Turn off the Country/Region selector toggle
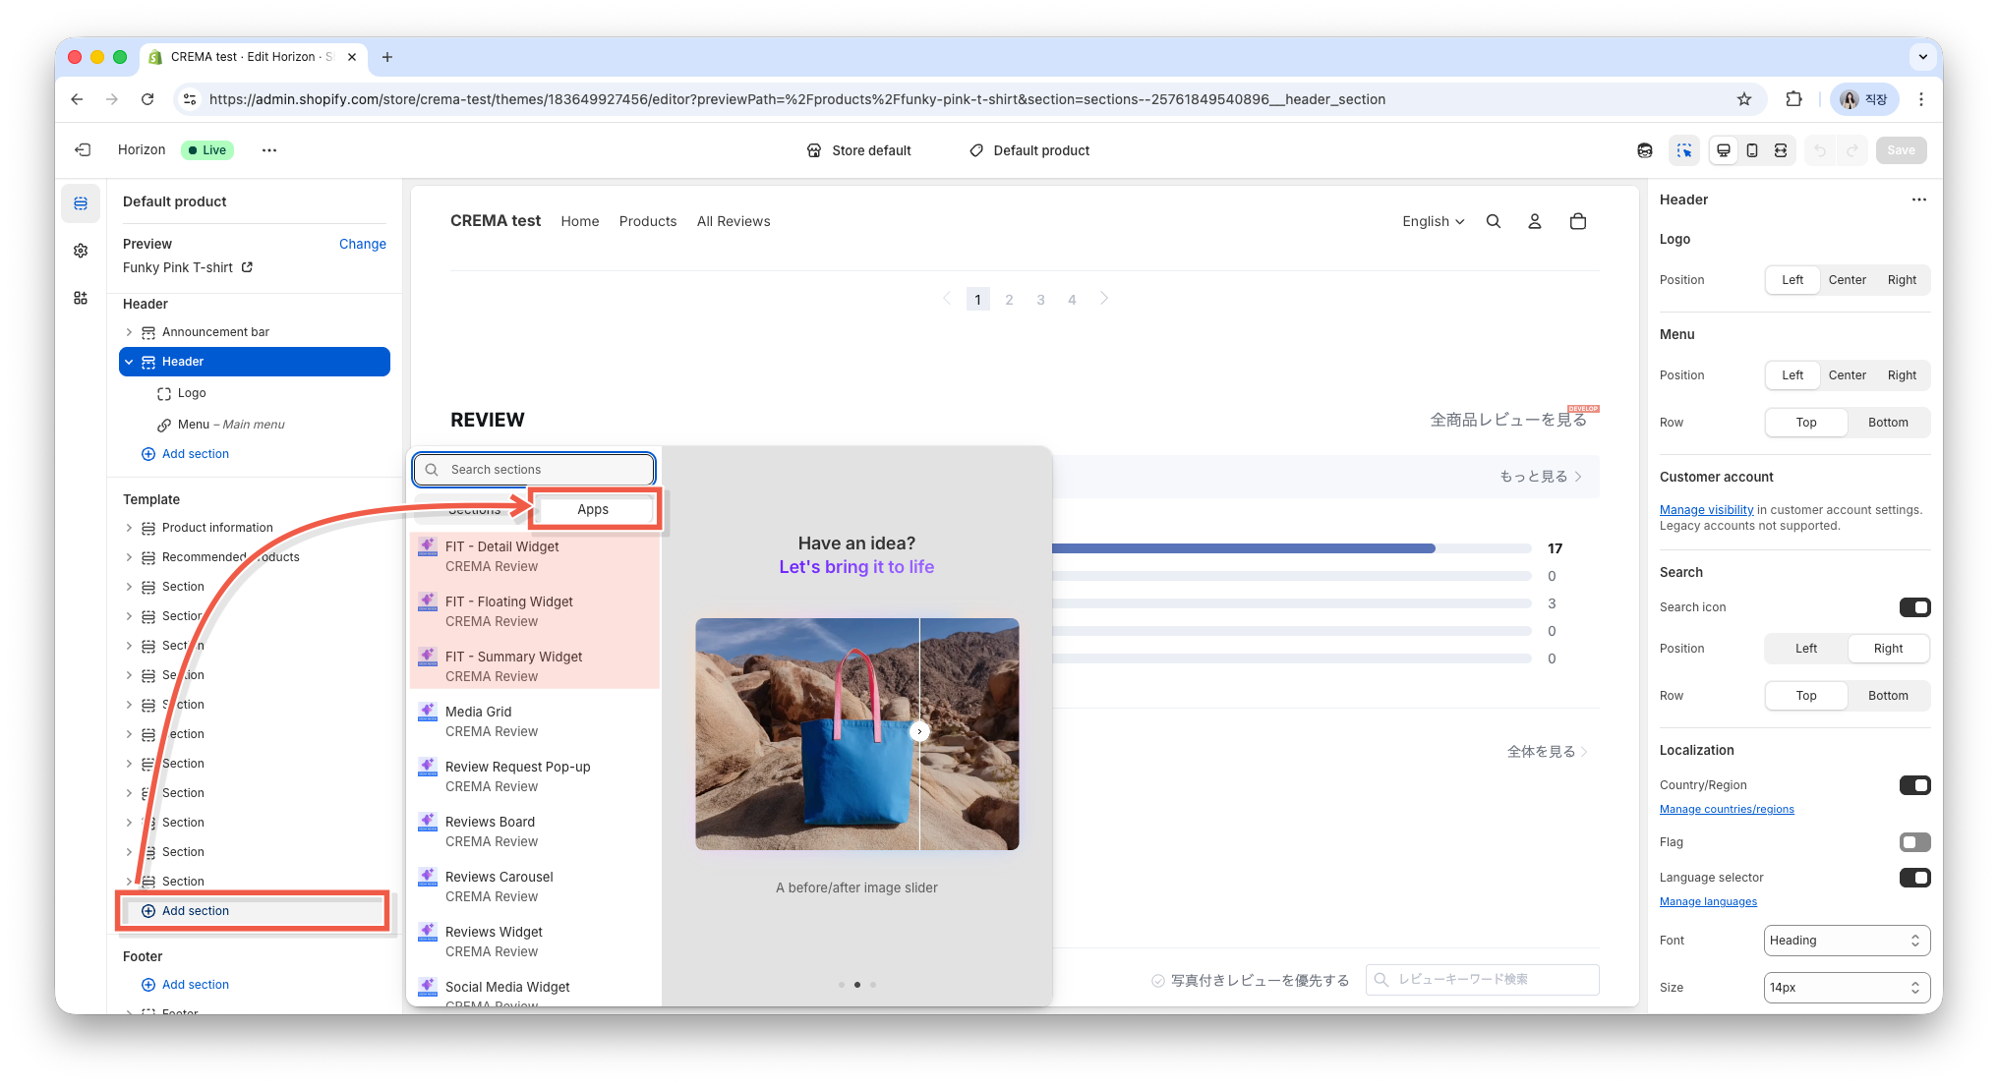The width and height of the screenshot is (1998, 1087). click(x=1915, y=785)
